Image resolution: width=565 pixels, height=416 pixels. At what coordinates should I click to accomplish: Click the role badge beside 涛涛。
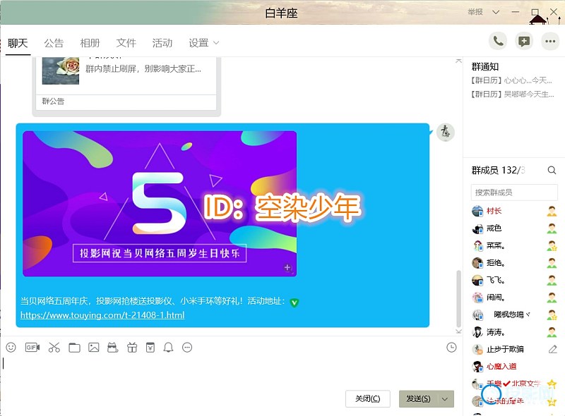[552, 332]
